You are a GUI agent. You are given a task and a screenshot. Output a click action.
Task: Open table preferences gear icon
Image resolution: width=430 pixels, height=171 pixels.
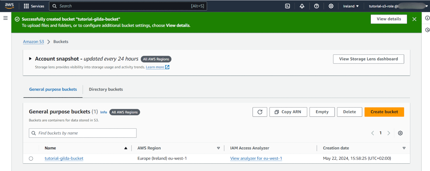[x=400, y=133]
